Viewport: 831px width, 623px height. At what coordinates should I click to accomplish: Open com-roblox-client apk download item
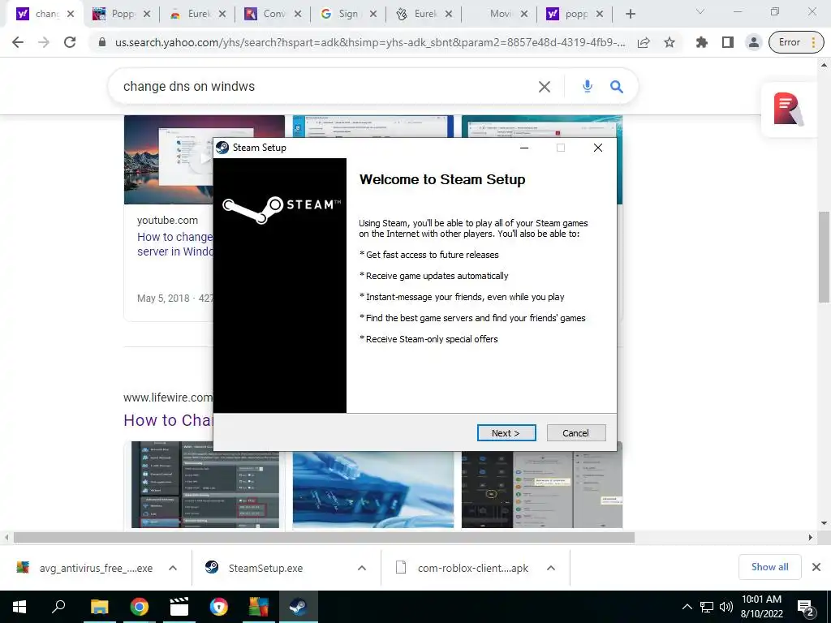click(x=462, y=568)
